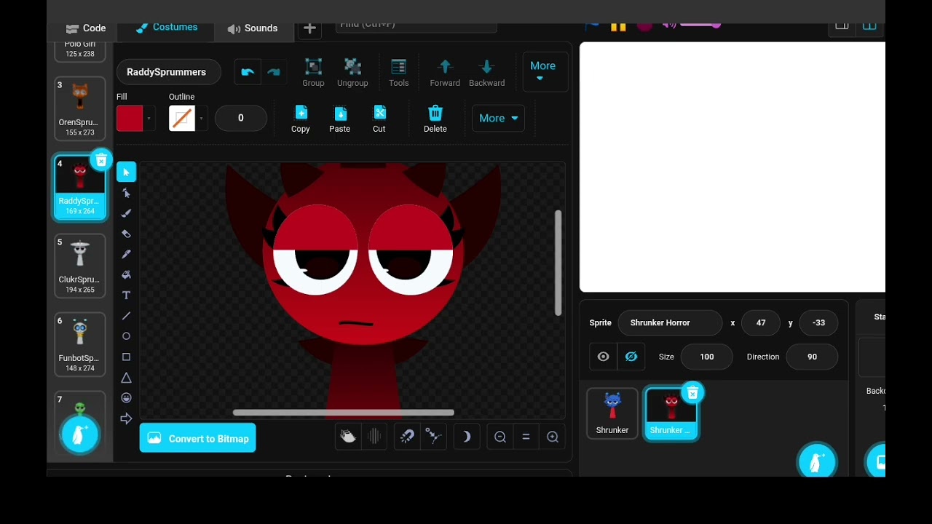The width and height of the screenshot is (932, 524).
Task: Click the Redo arrow
Action: point(274,72)
